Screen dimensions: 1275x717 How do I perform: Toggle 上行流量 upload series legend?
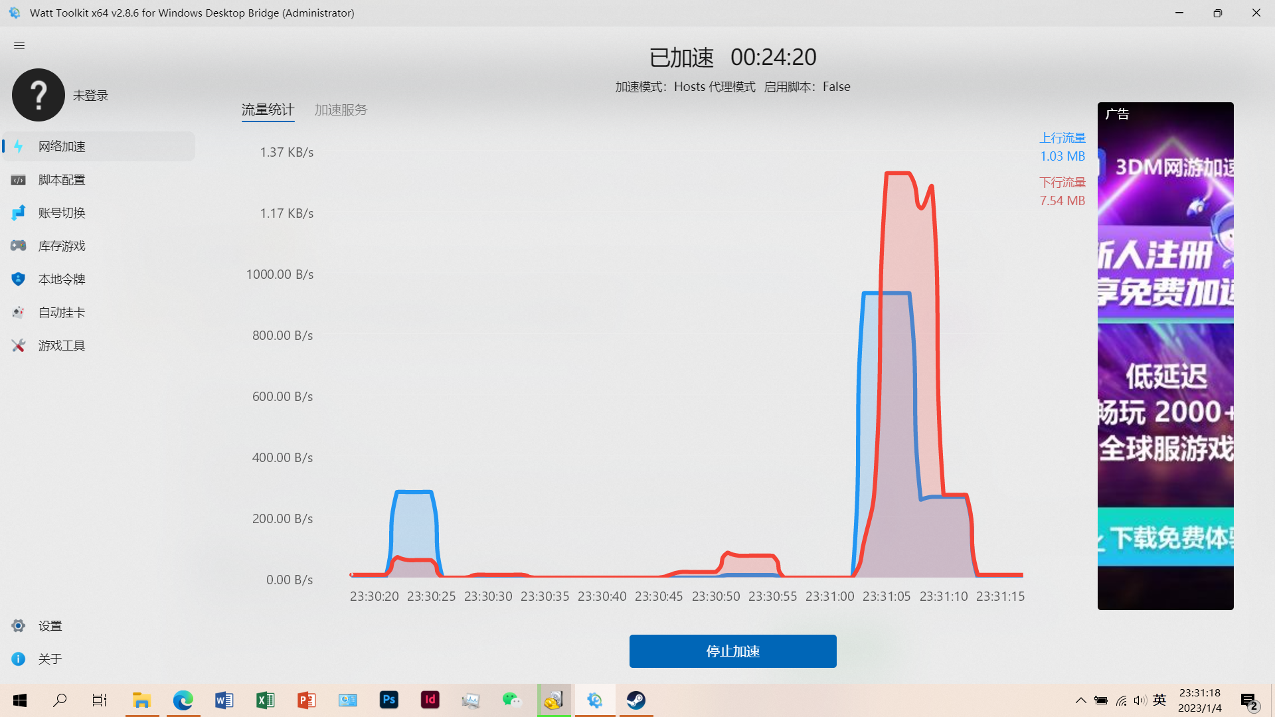coord(1062,138)
